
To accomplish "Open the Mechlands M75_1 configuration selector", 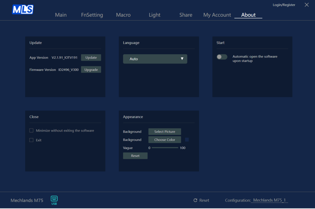I will point(269,200).
